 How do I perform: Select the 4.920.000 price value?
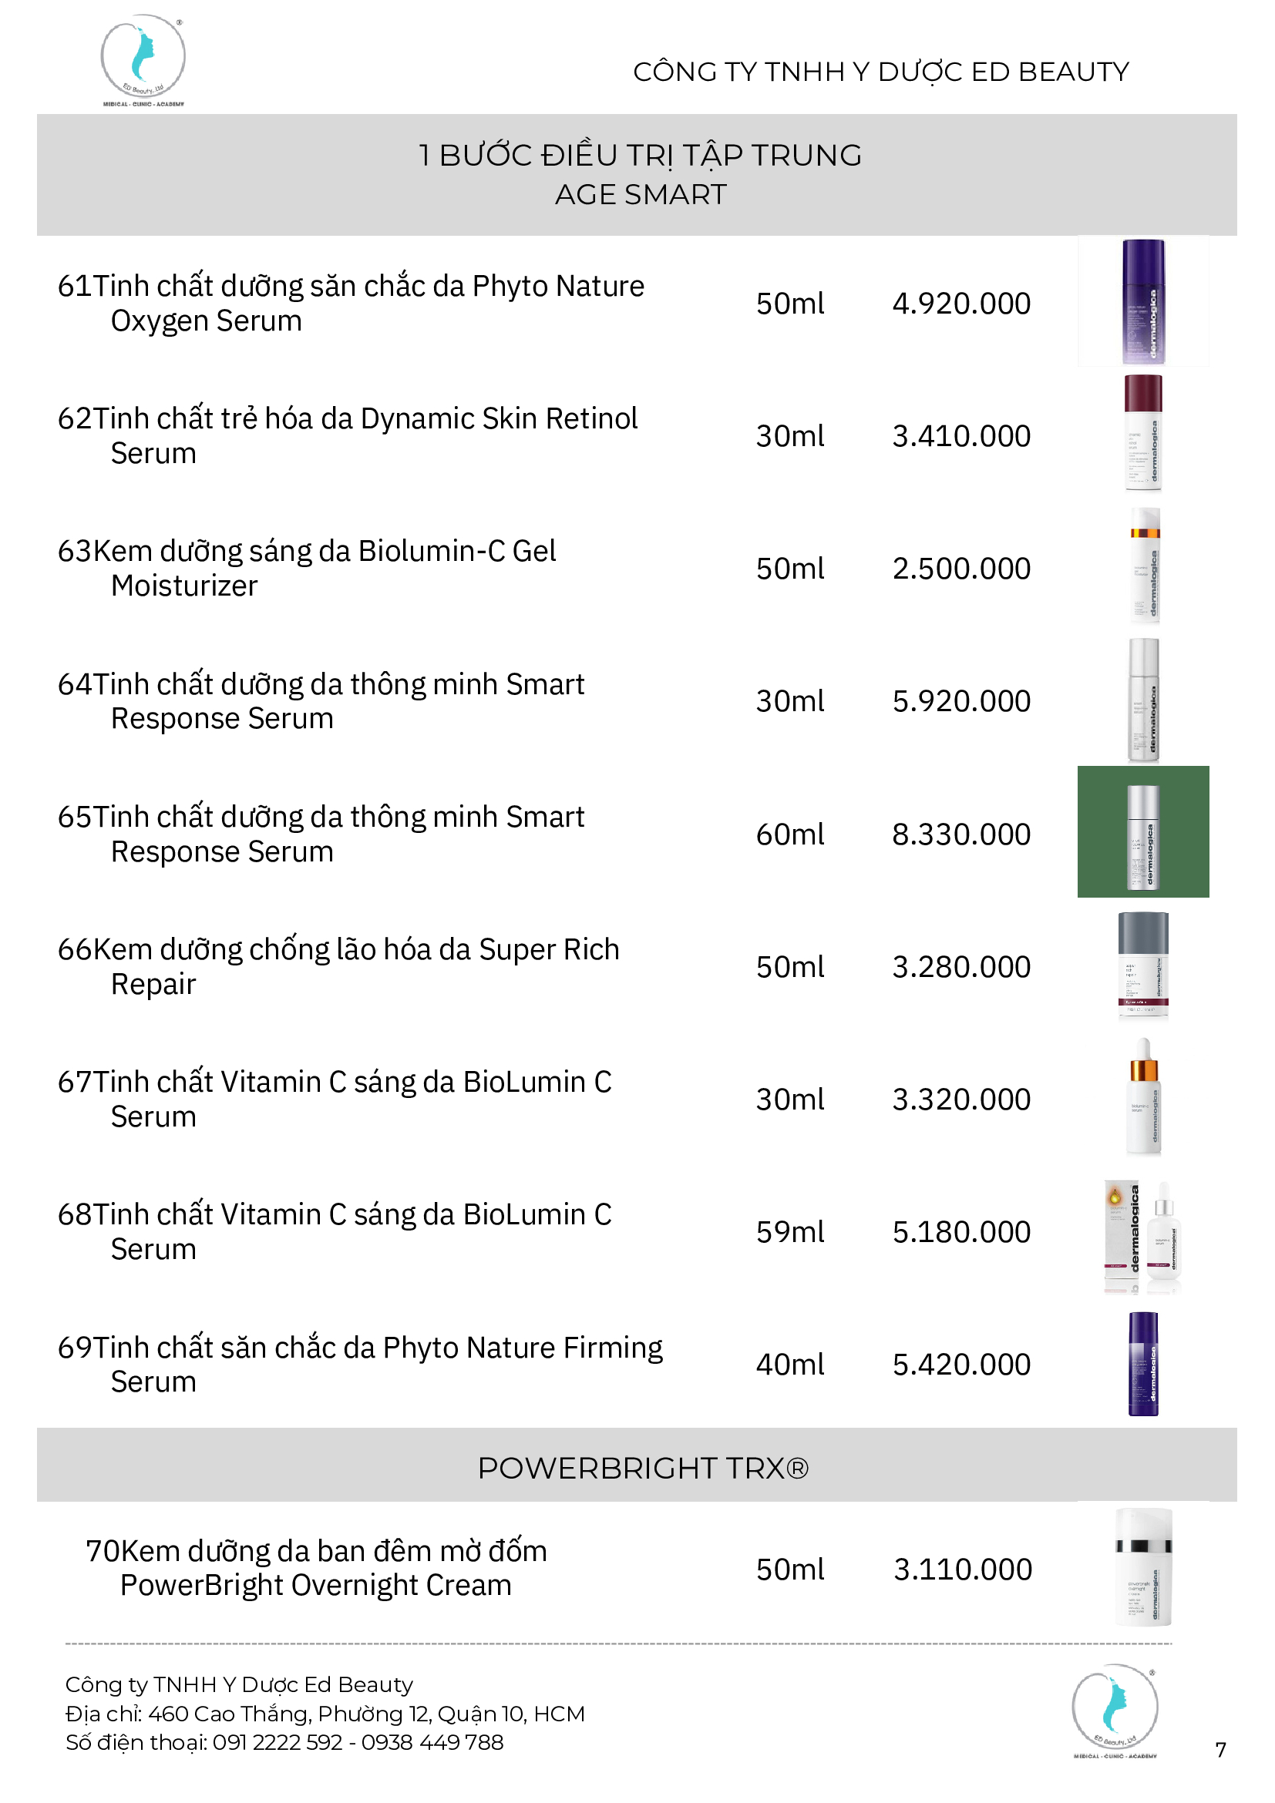(960, 304)
